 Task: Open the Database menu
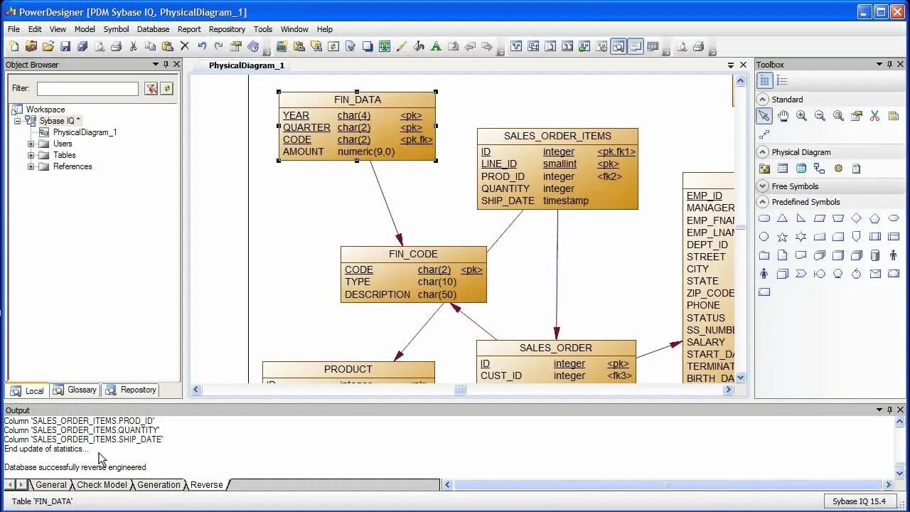coord(153,29)
